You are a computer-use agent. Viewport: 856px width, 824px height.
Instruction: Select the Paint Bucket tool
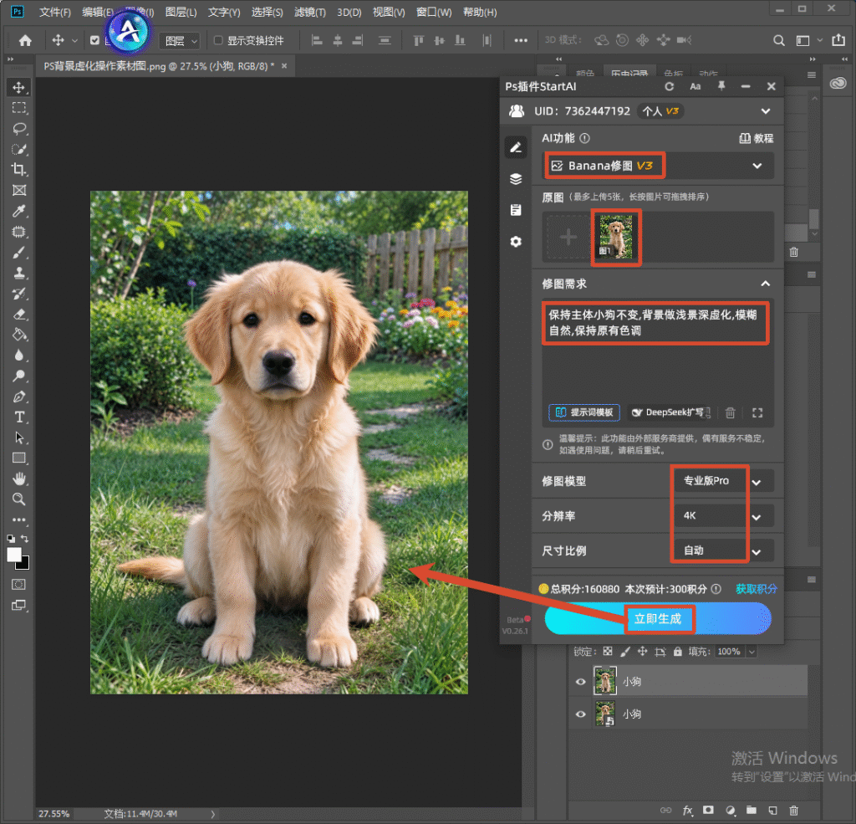click(x=19, y=335)
